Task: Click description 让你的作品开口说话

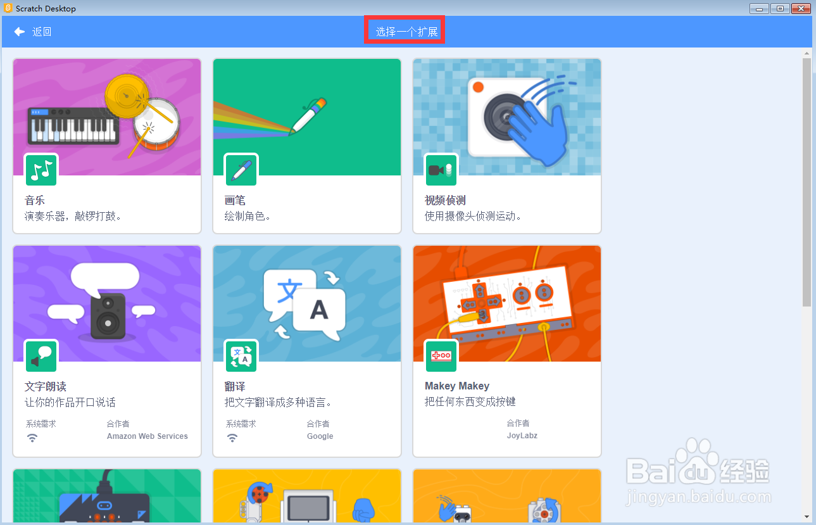Action: [x=70, y=402]
